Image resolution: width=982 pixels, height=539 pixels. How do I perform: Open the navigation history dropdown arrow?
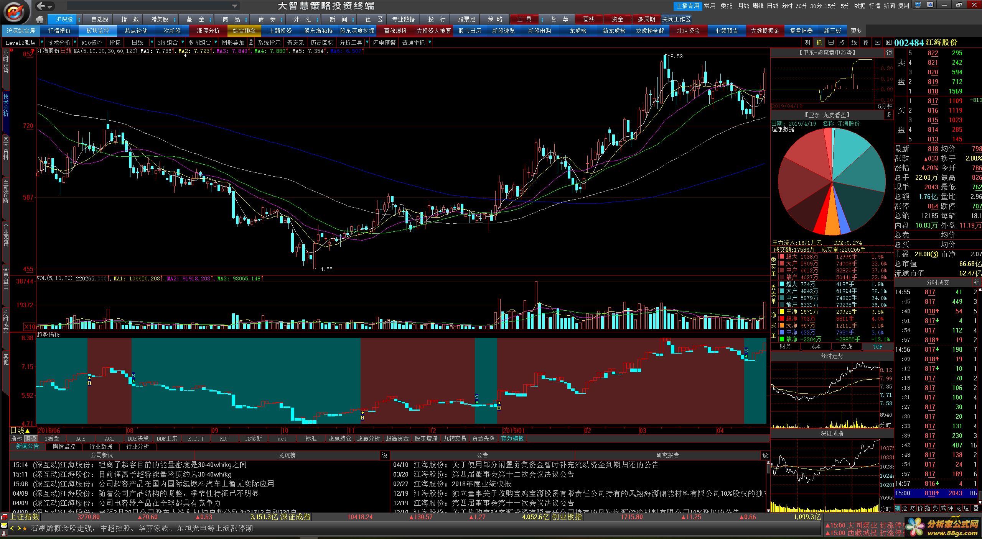click(50, 7)
